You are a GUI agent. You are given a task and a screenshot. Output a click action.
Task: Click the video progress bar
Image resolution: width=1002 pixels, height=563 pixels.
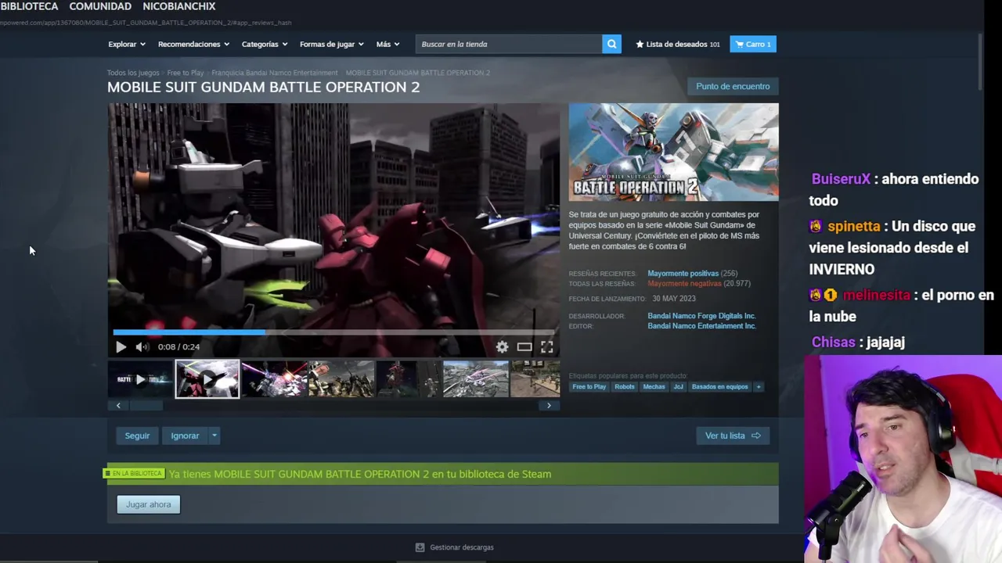tap(333, 332)
